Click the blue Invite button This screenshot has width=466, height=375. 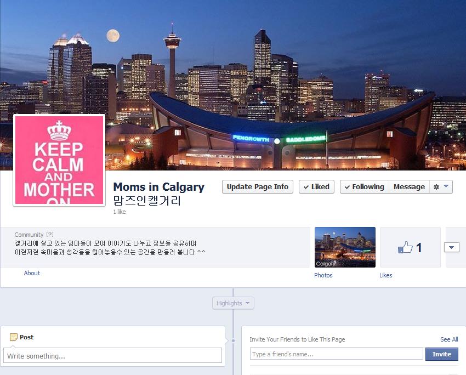[442, 354]
